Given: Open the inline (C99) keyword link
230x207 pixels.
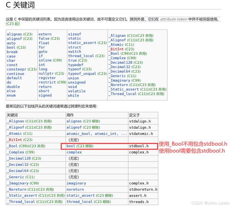Looking at the screenshot, I should [50, 60].
